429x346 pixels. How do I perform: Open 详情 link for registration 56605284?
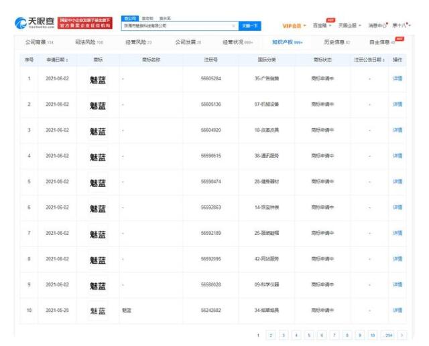tap(397, 80)
